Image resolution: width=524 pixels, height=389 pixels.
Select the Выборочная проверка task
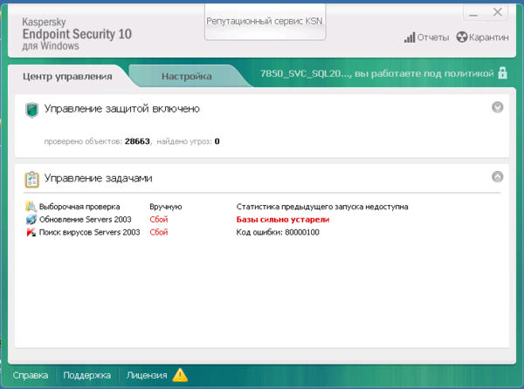point(79,207)
